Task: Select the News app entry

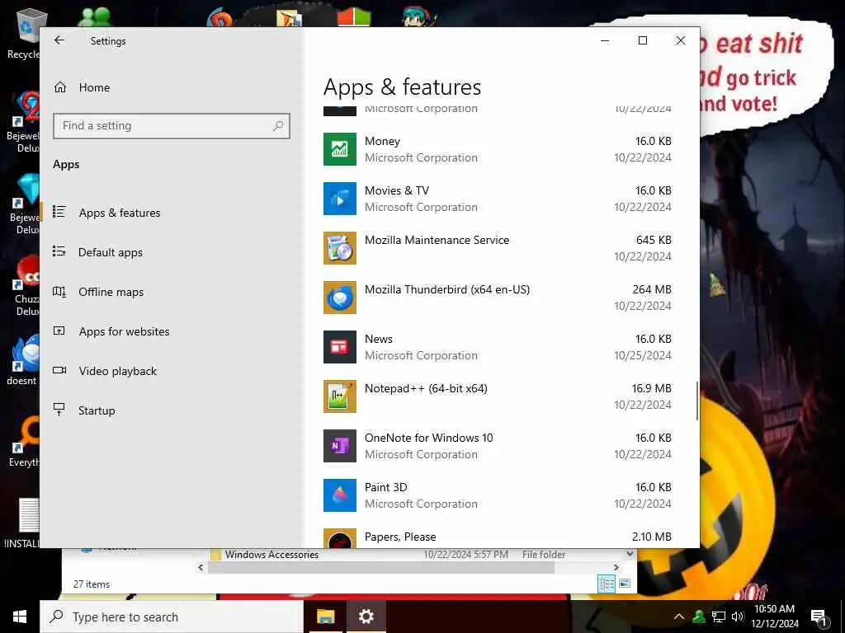Action: click(x=498, y=347)
